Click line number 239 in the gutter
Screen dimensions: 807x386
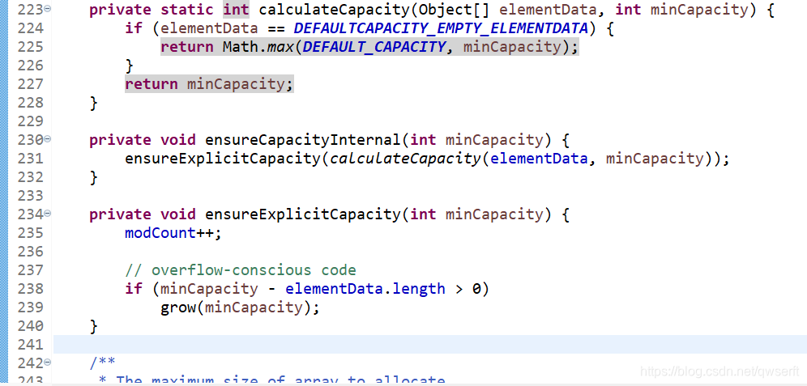[x=30, y=307]
